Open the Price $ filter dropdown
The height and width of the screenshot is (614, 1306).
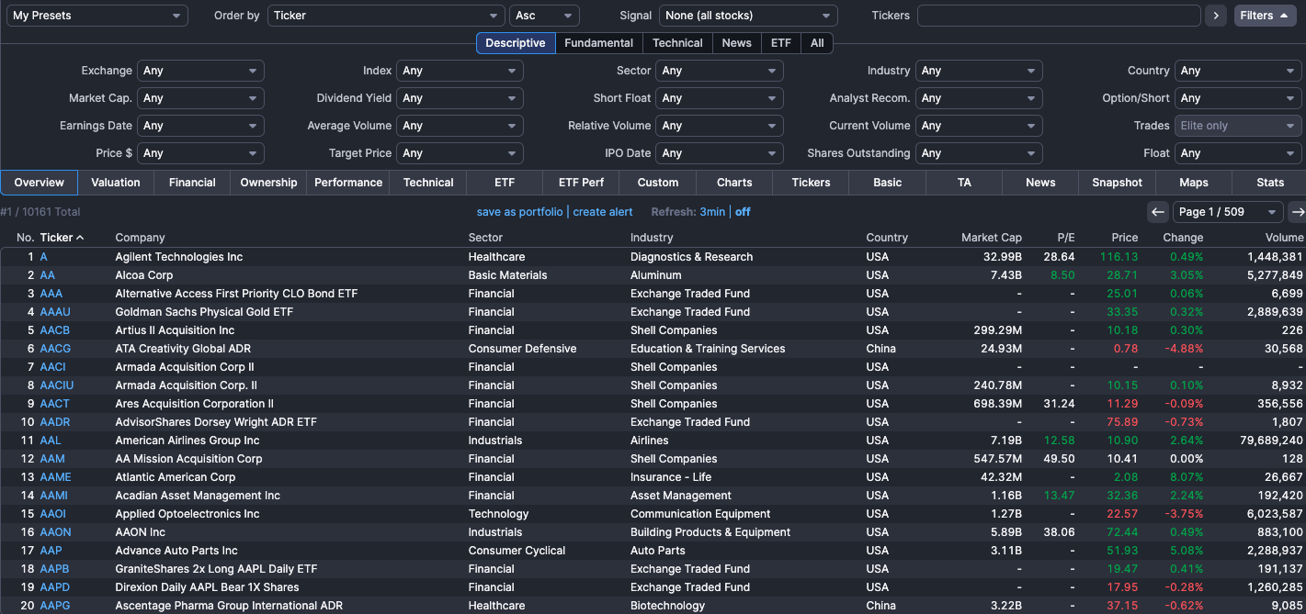200,153
